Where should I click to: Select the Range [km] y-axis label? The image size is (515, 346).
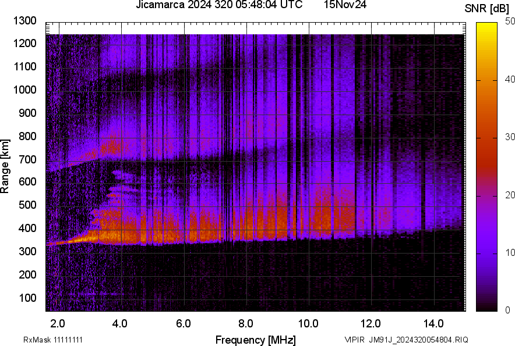pyautogui.click(x=5, y=166)
